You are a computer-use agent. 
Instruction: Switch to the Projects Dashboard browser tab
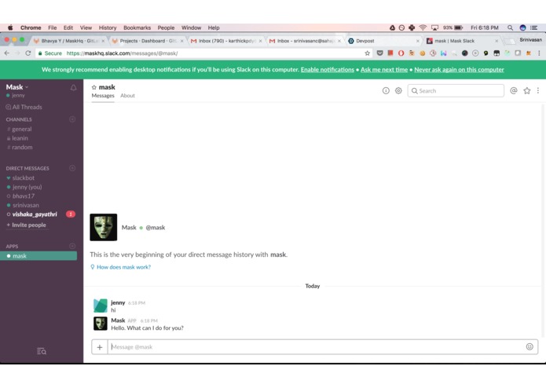148,41
